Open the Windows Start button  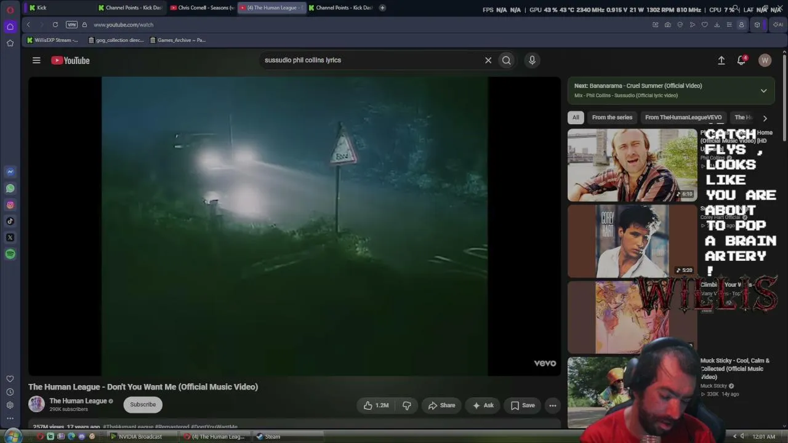coord(12,436)
